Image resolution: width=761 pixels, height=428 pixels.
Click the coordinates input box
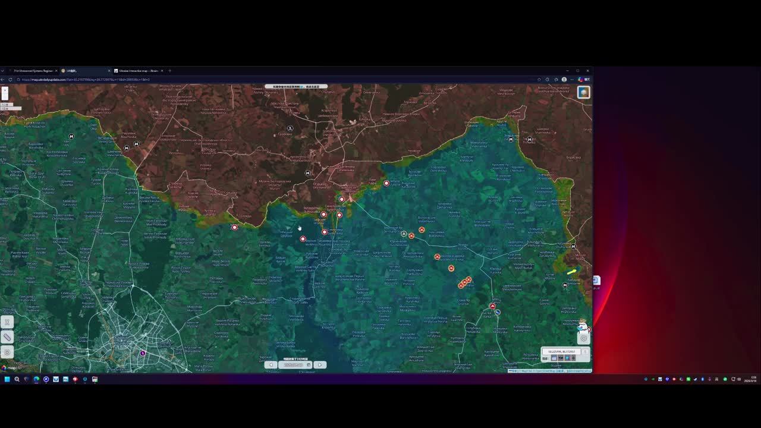(561, 352)
